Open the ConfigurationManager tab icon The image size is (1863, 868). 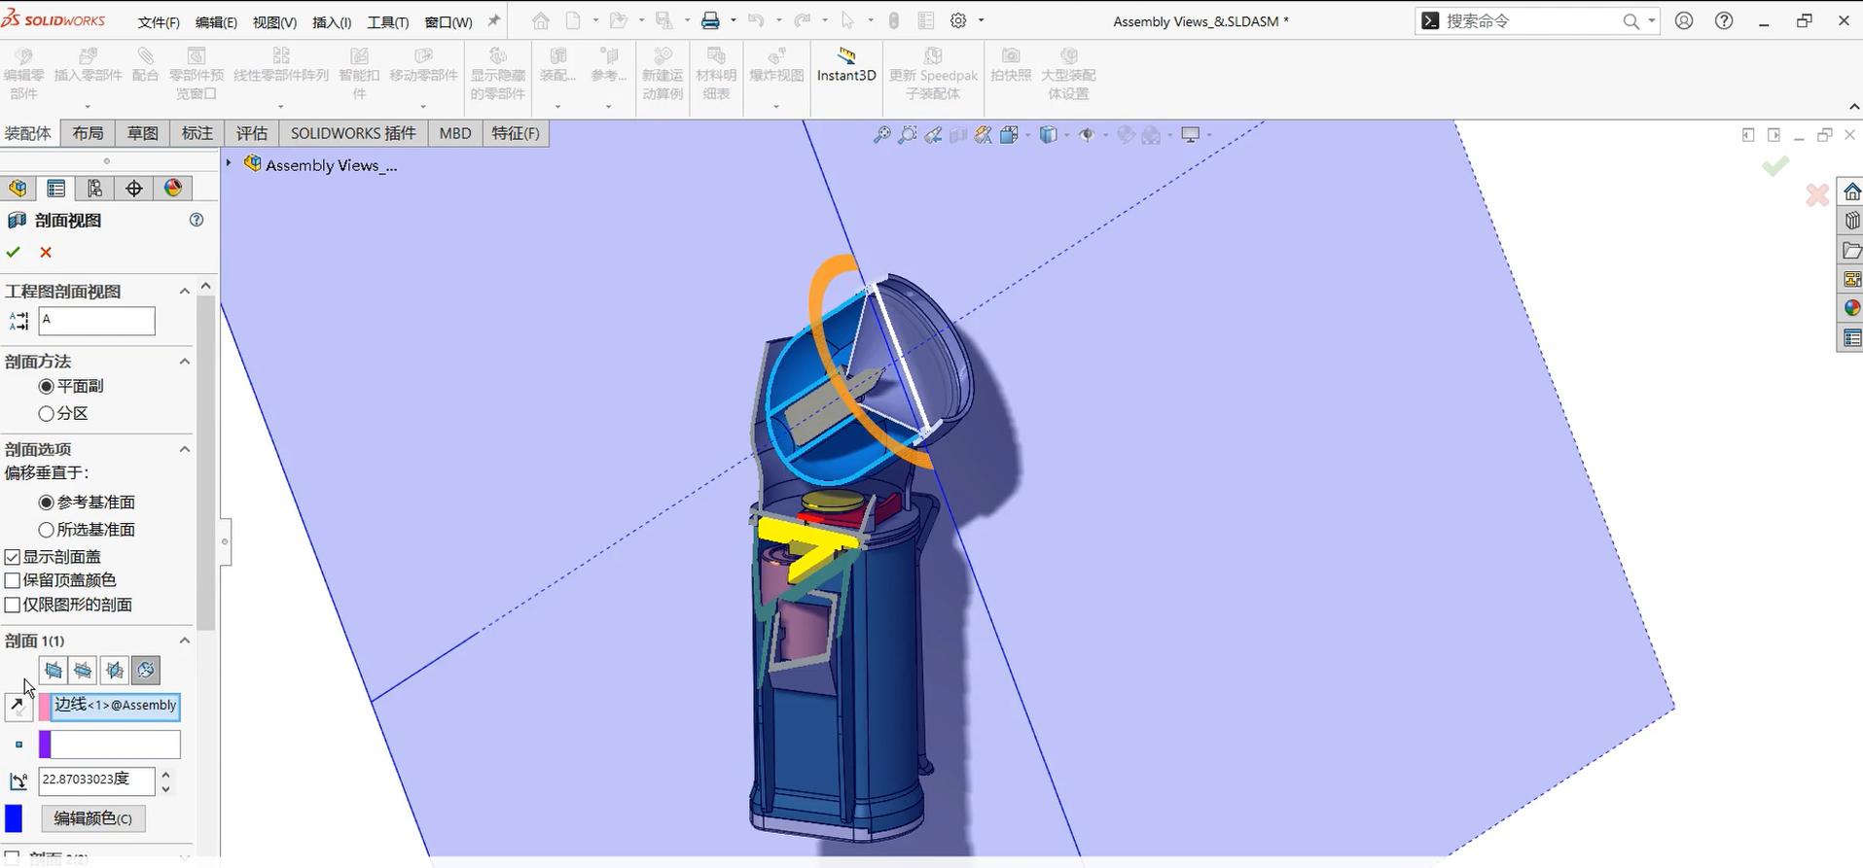click(94, 189)
